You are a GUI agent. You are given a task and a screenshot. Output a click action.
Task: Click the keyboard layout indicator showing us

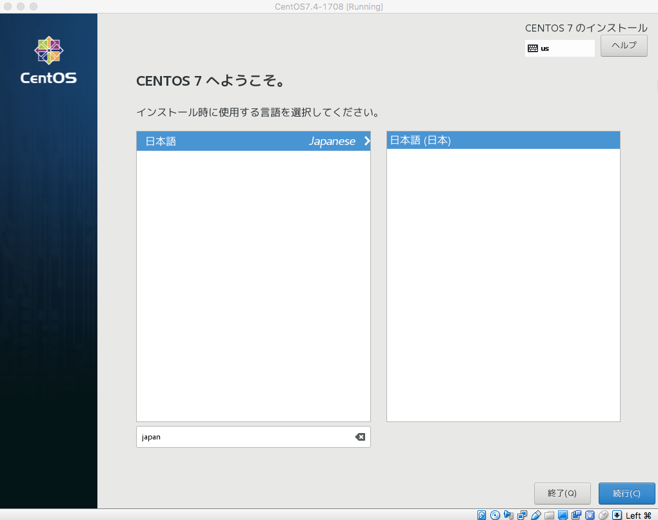559,48
